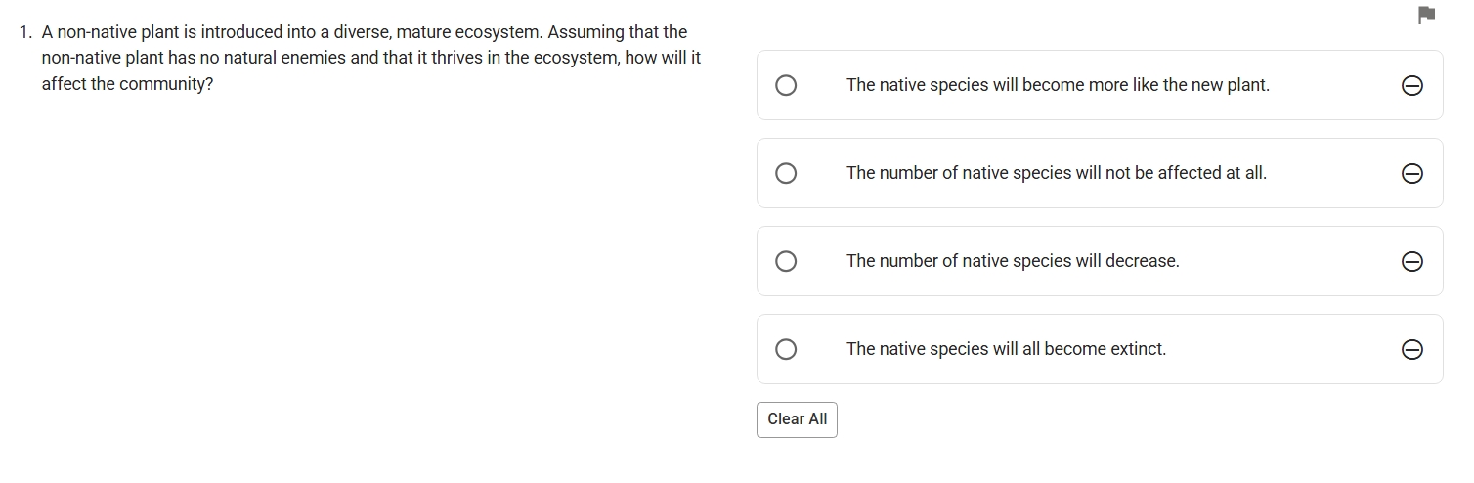Choose radio for 'will not be affected at all'
Image resolution: width=1474 pixels, height=483 pixels.
(786, 174)
